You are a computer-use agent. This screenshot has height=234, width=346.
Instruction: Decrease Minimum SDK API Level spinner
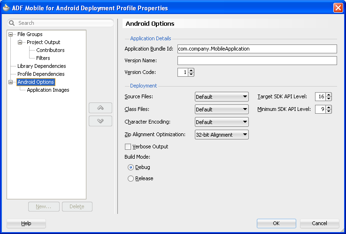(329, 111)
